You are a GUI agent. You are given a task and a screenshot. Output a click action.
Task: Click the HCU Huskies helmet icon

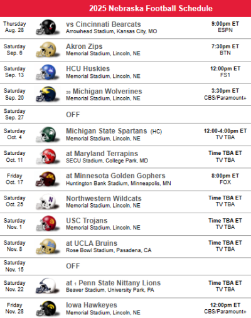(x=48, y=72)
